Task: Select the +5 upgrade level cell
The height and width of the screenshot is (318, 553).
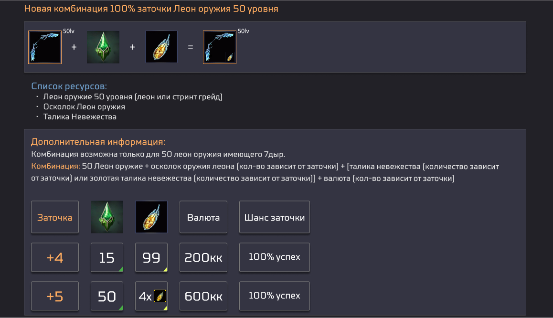Action: click(55, 296)
